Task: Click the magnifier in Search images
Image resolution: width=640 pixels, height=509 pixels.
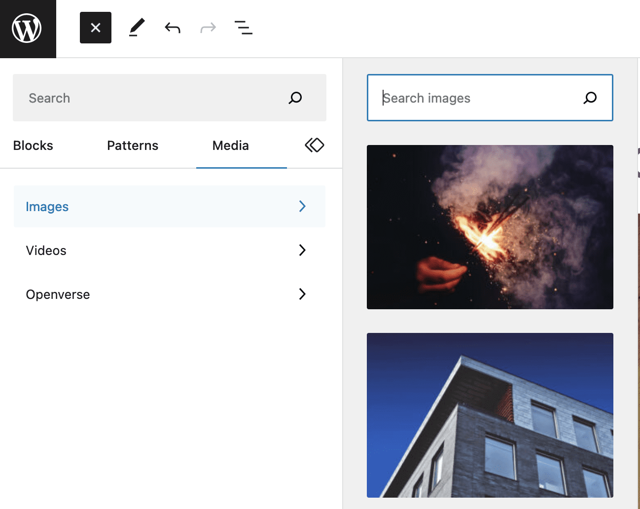Action: (590, 98)
